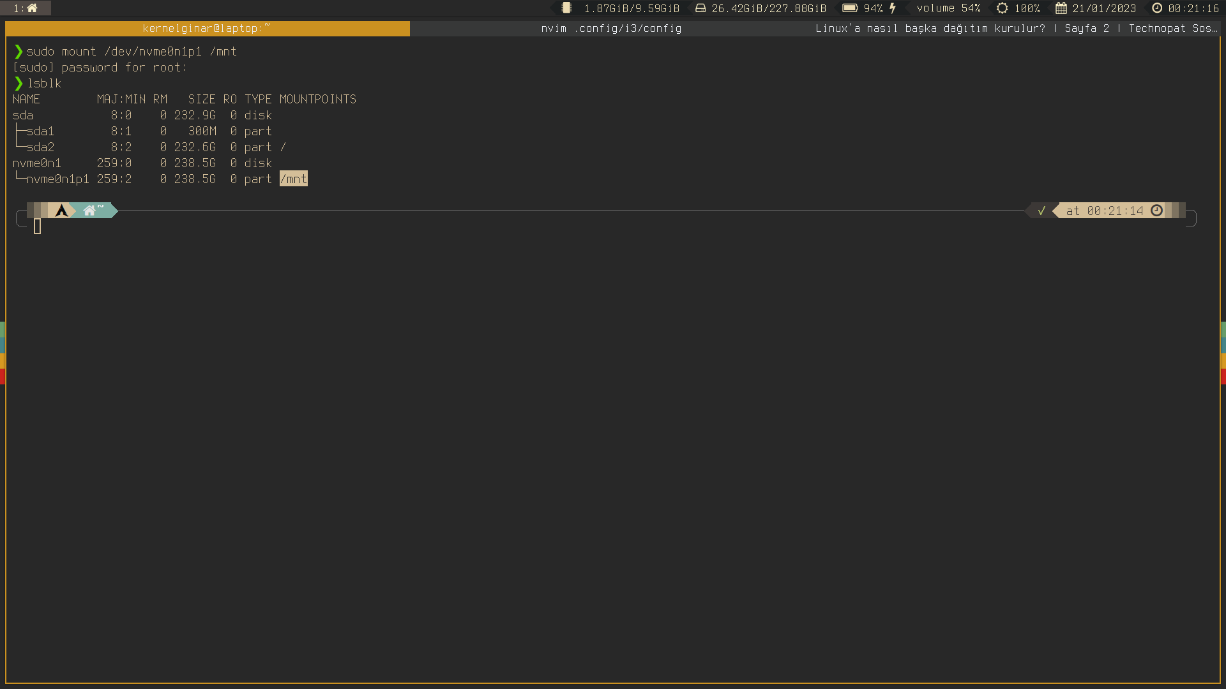Click the memory usage chip icon

[x=566, y=8]
